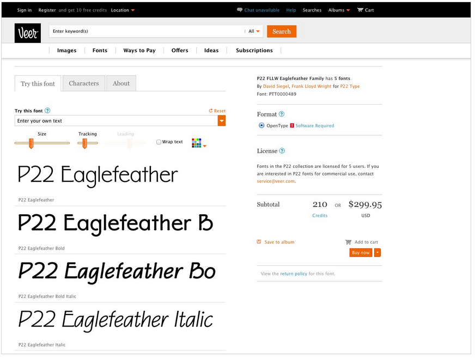The image size is (475, 358).
Task: Click the Reset icon for font preview
Action: click(211, 111)
